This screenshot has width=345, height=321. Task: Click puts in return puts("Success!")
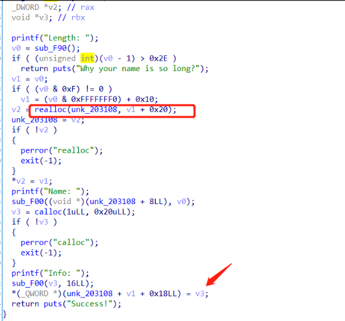52,304
